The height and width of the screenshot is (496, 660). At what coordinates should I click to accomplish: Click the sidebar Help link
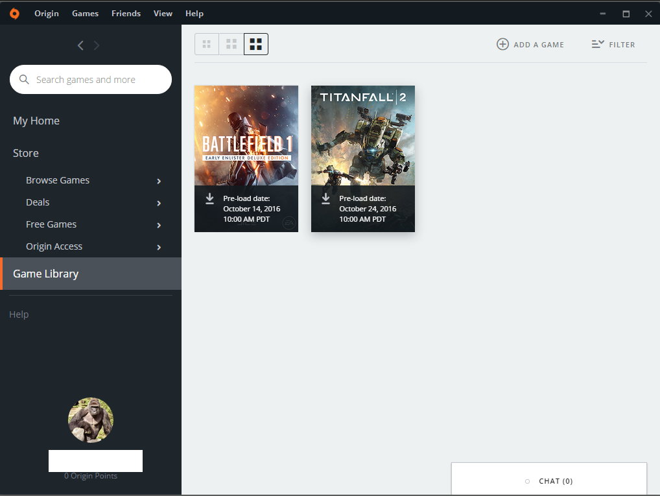[19, 314]
